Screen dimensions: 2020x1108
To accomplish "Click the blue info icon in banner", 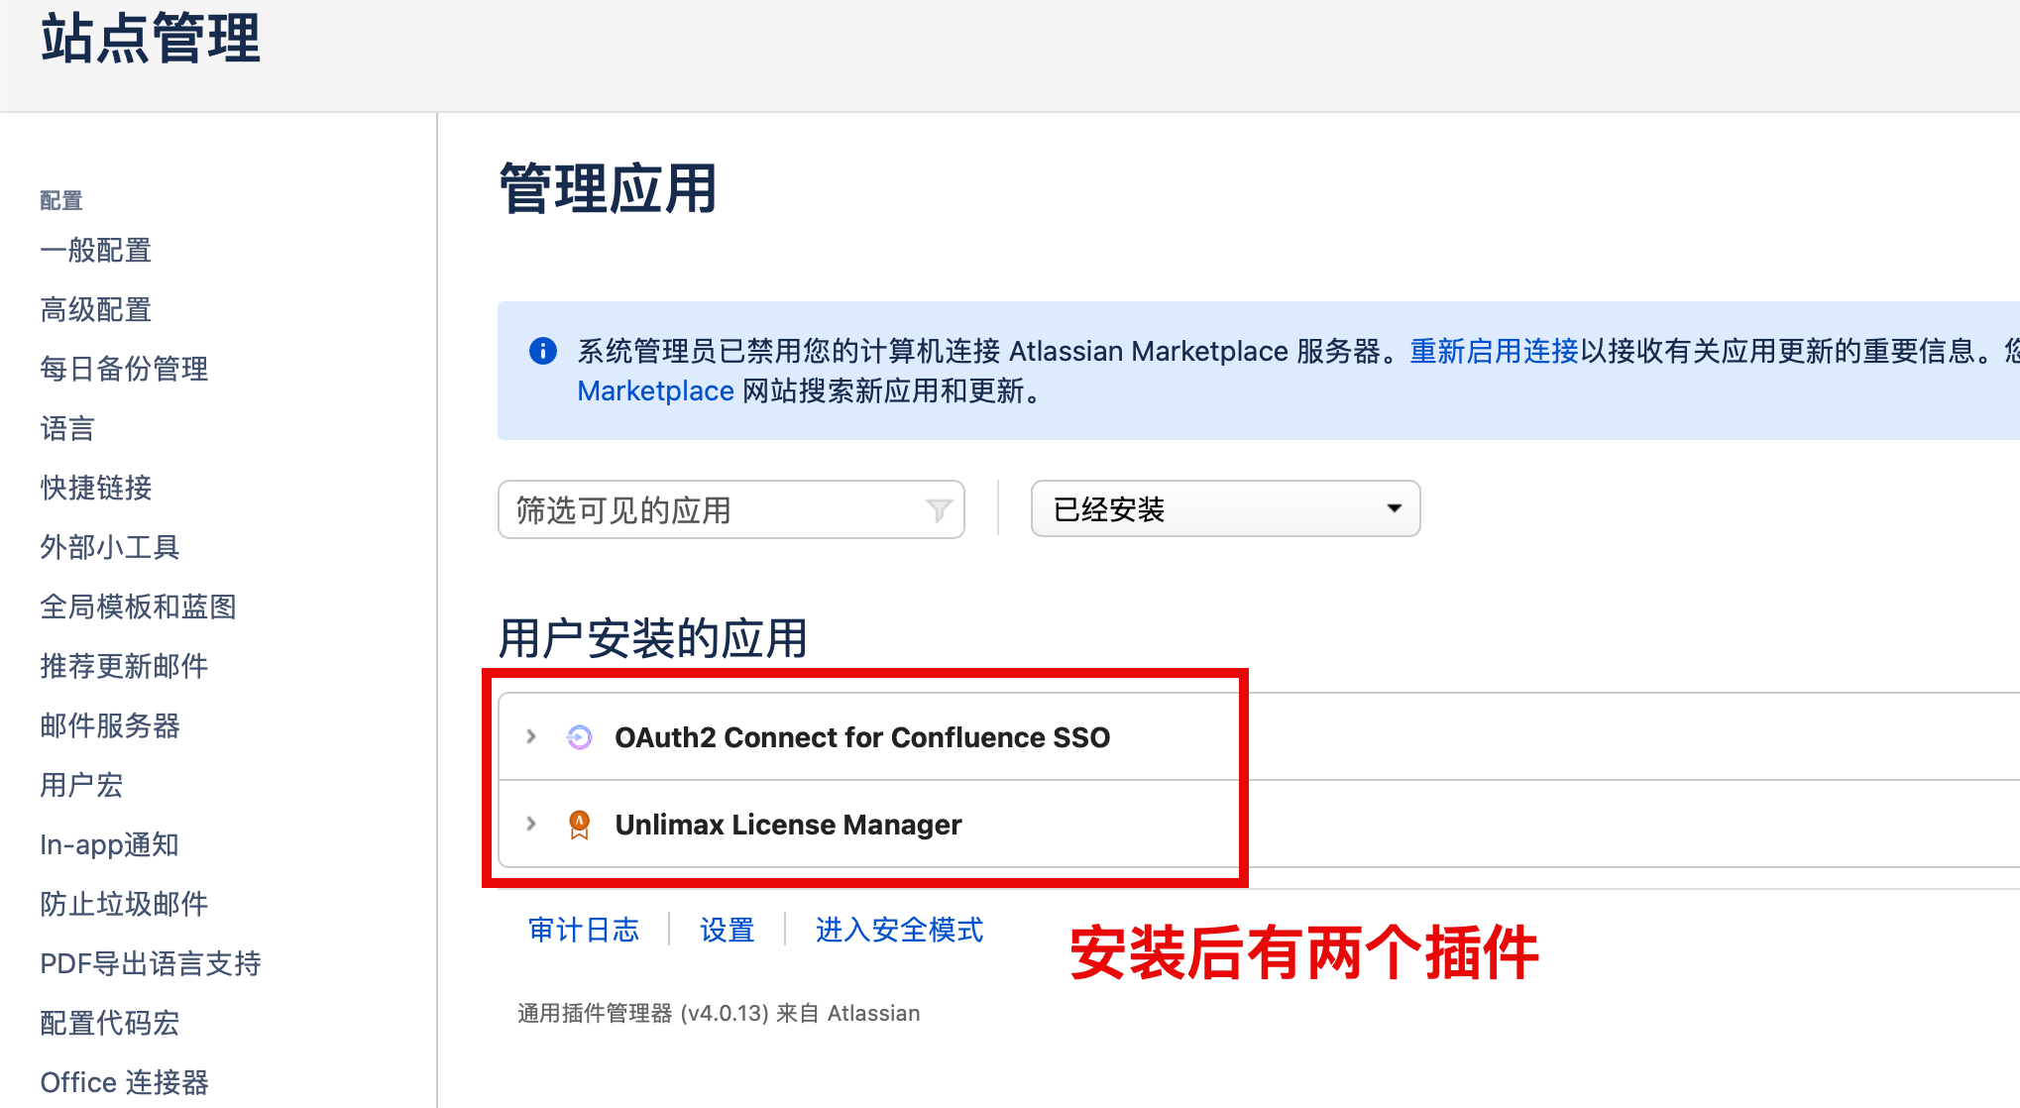I will point(543,351).
